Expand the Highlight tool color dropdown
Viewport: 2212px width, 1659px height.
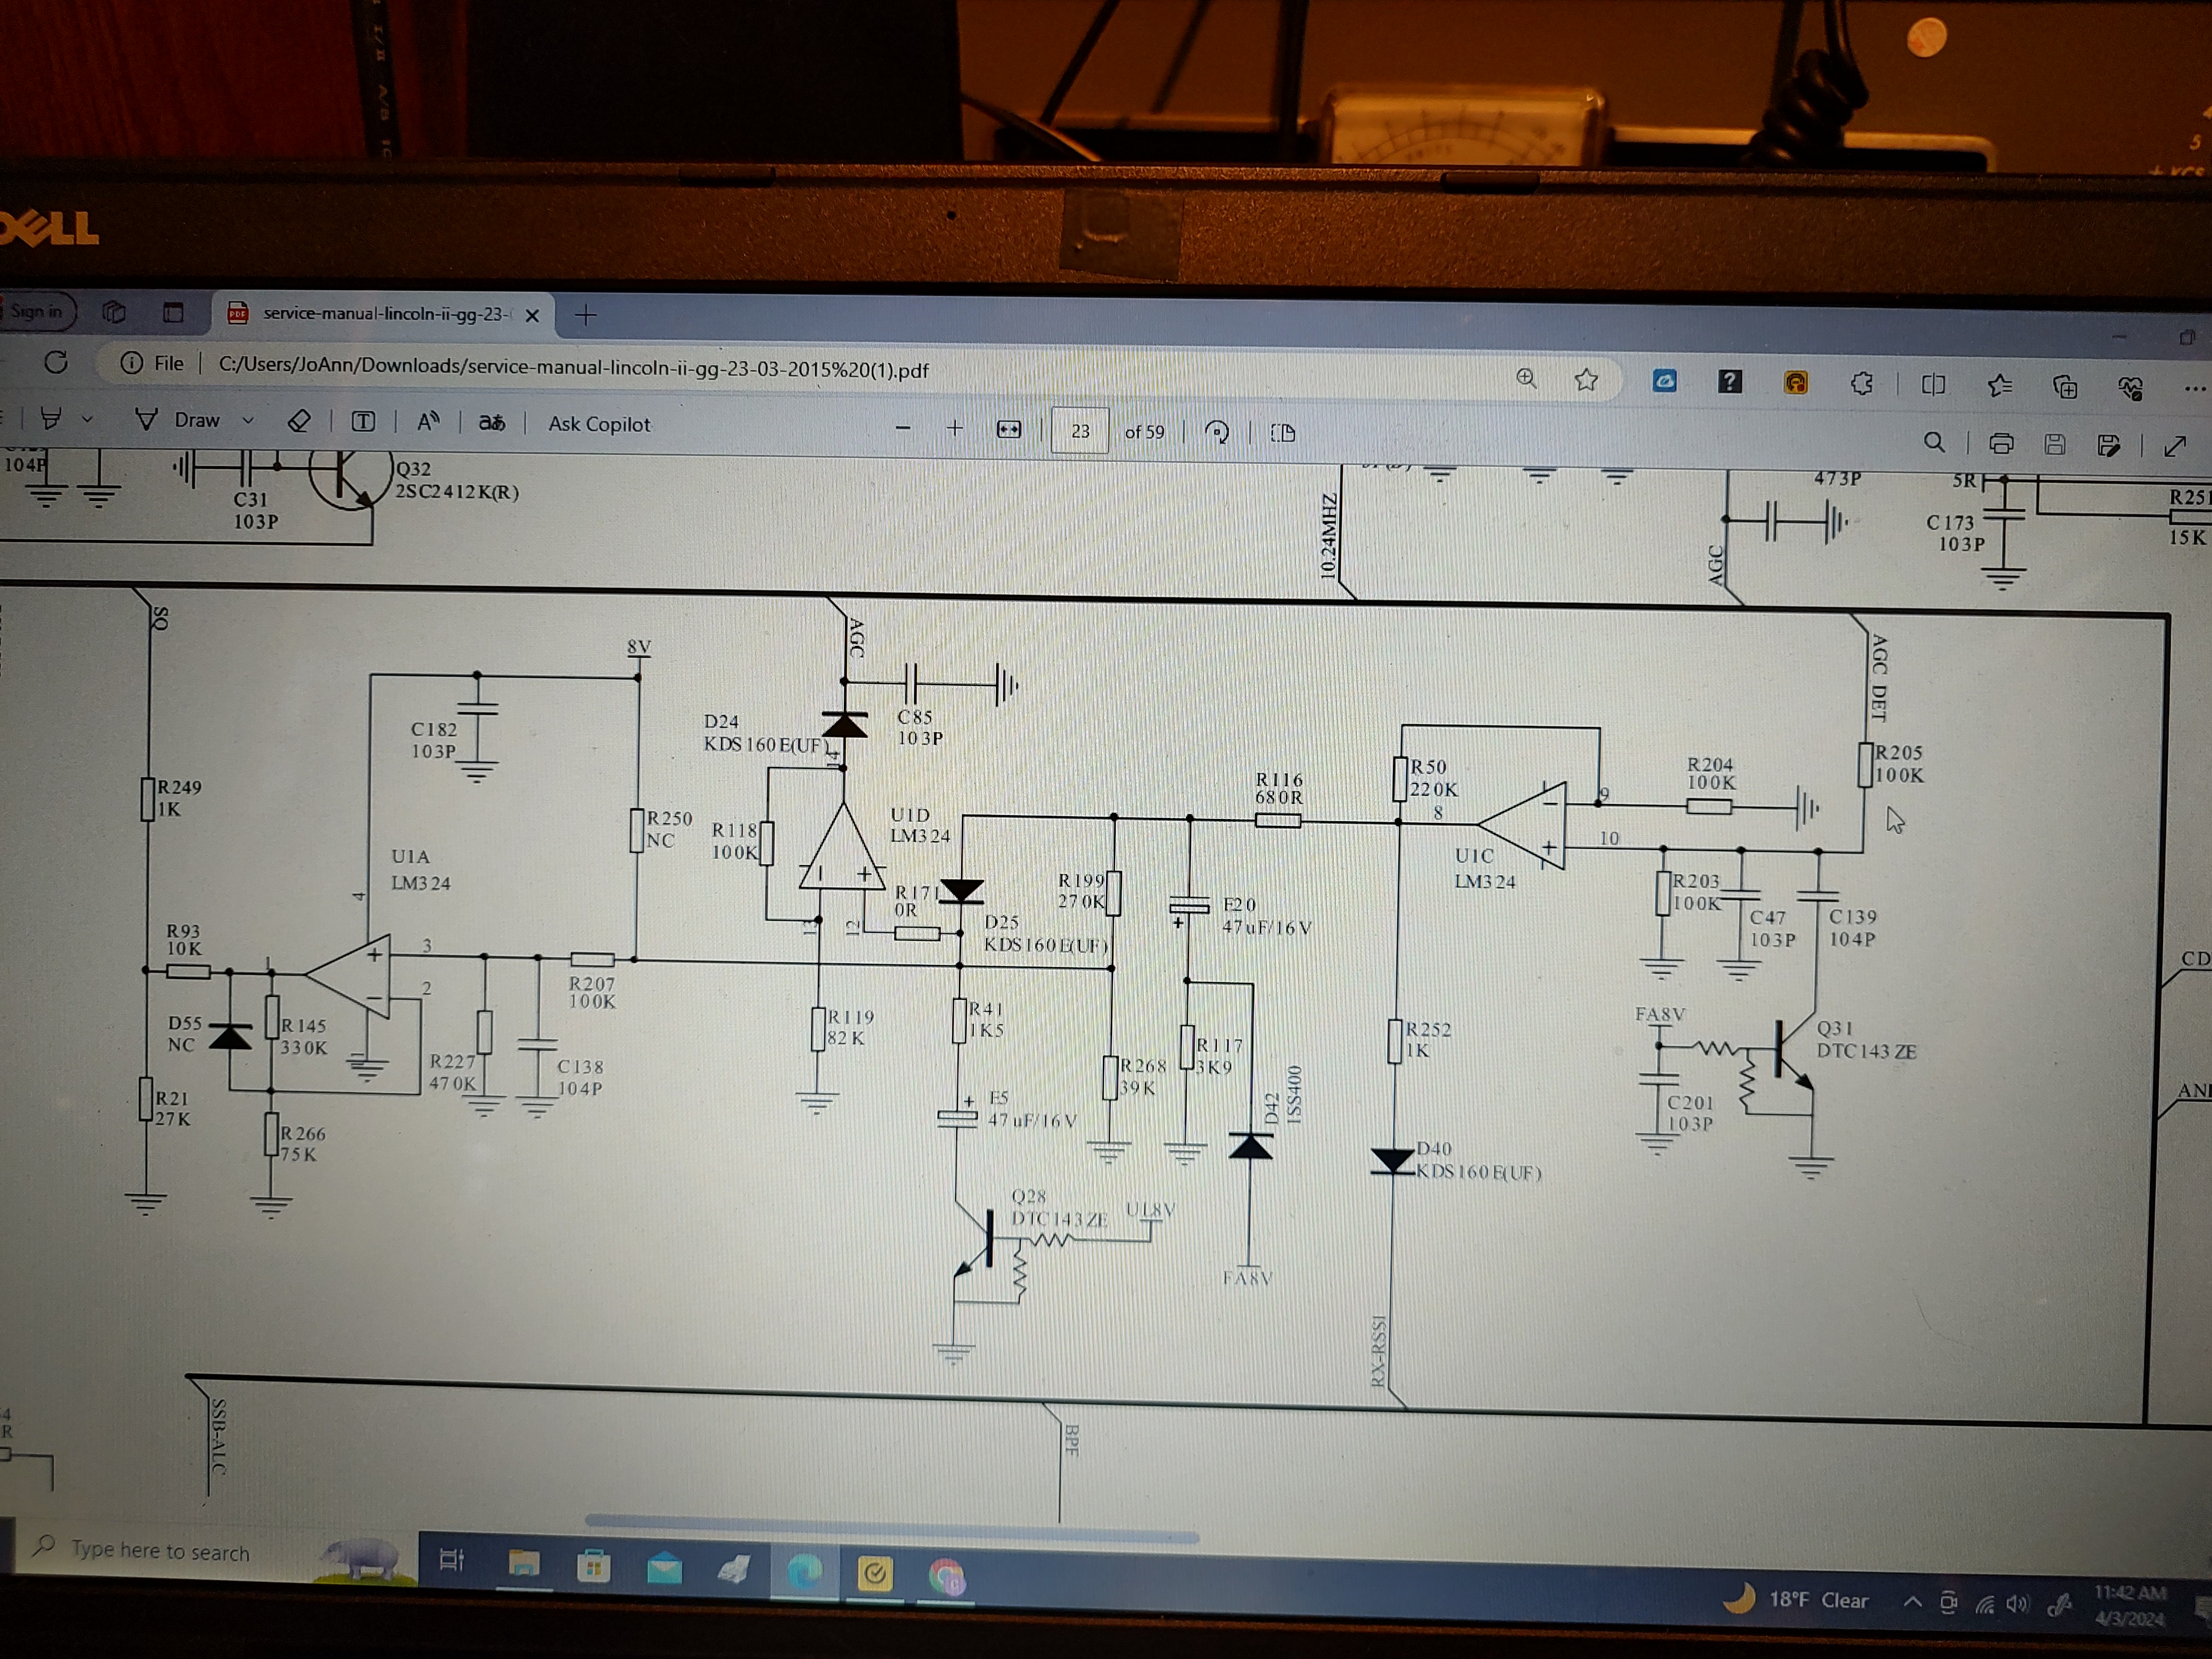(88, 420)
